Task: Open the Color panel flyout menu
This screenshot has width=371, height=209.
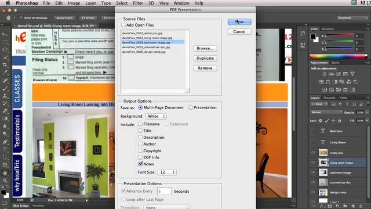Action: point(367,29)
